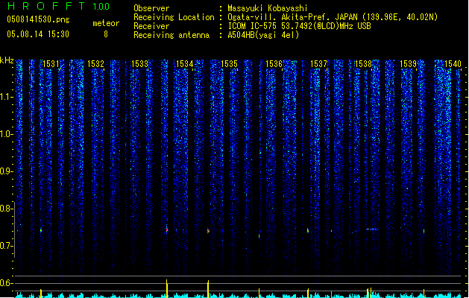
Task: Select the observer name Masayuki Kobayashi
Action: (268, 8)
